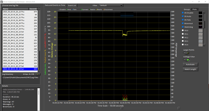Select log 2023_03_02 19_58_53 Thu

(20, 26)
